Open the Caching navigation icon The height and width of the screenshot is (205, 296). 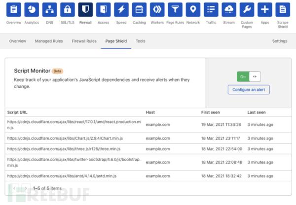pos(139,9)
